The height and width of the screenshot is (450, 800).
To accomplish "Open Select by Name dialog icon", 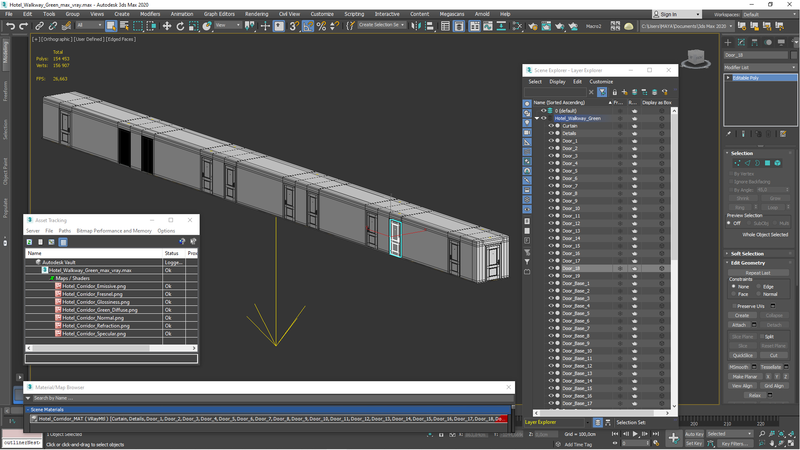I will click(x=124, y=26).
